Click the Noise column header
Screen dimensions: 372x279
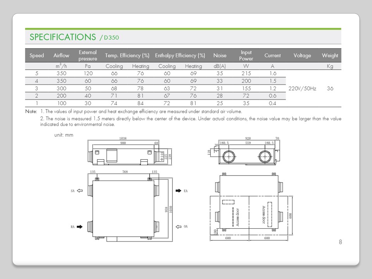coord(220,55)
